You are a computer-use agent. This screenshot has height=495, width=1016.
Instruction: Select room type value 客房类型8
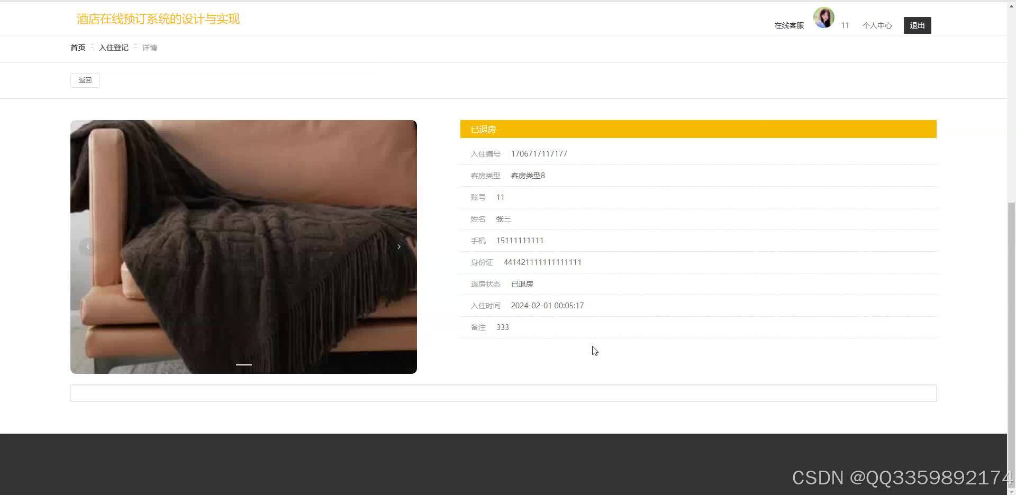[528, 176]
